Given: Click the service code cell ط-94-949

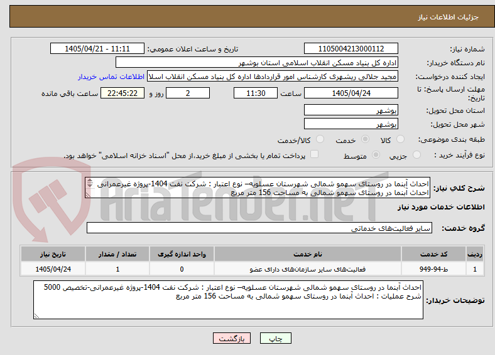Looking at the screenshot, I should tap(434, 269).
